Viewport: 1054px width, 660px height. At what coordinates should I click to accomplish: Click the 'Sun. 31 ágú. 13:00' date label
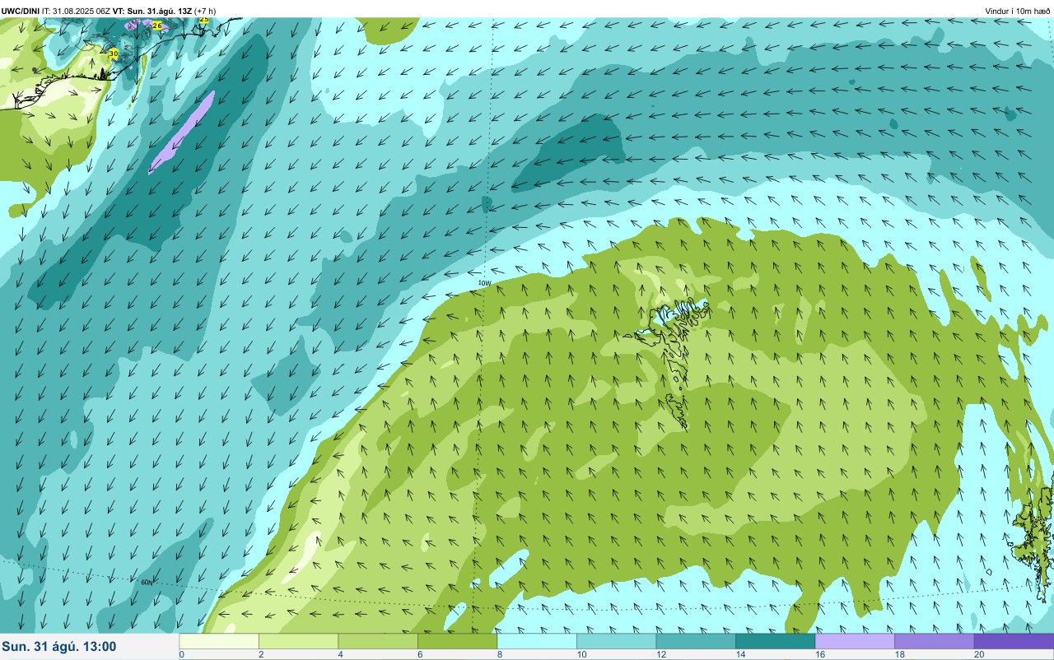coord(59,647)
